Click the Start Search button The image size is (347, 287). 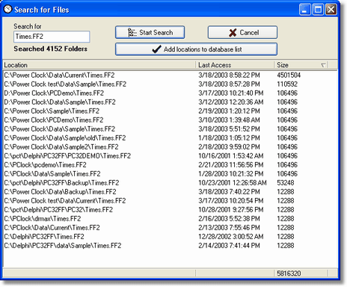pos(150,32)
